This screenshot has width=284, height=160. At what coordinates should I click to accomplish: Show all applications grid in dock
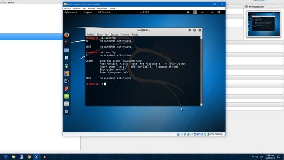[67, 112]
